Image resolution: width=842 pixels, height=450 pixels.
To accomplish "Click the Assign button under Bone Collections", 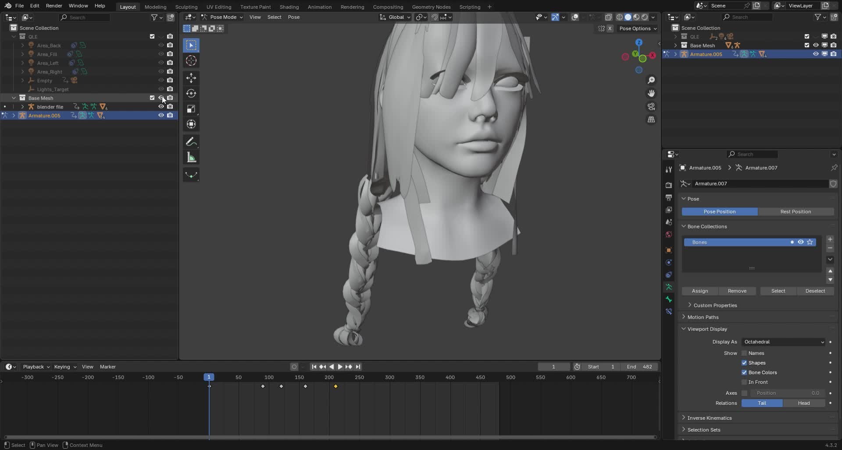I will [700, 291].
